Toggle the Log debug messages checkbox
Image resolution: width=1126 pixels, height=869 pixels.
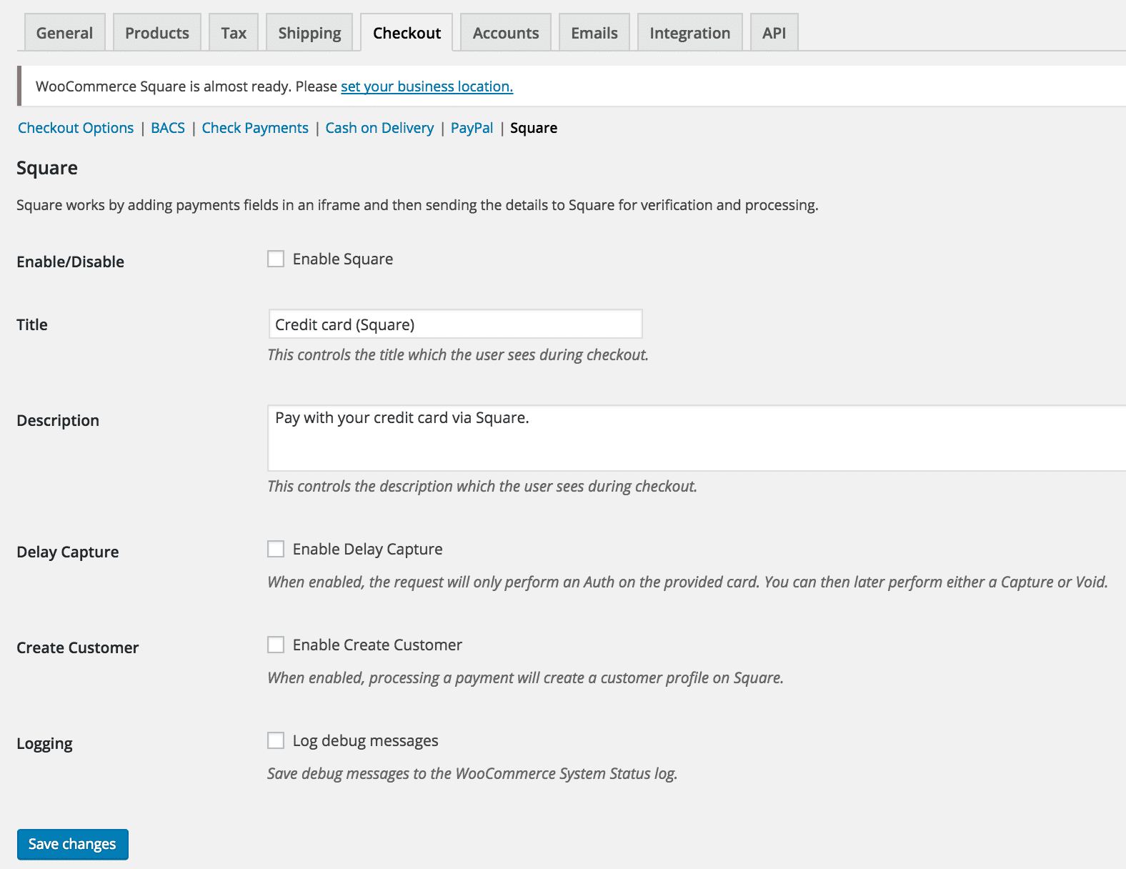(x=276, y=740)
